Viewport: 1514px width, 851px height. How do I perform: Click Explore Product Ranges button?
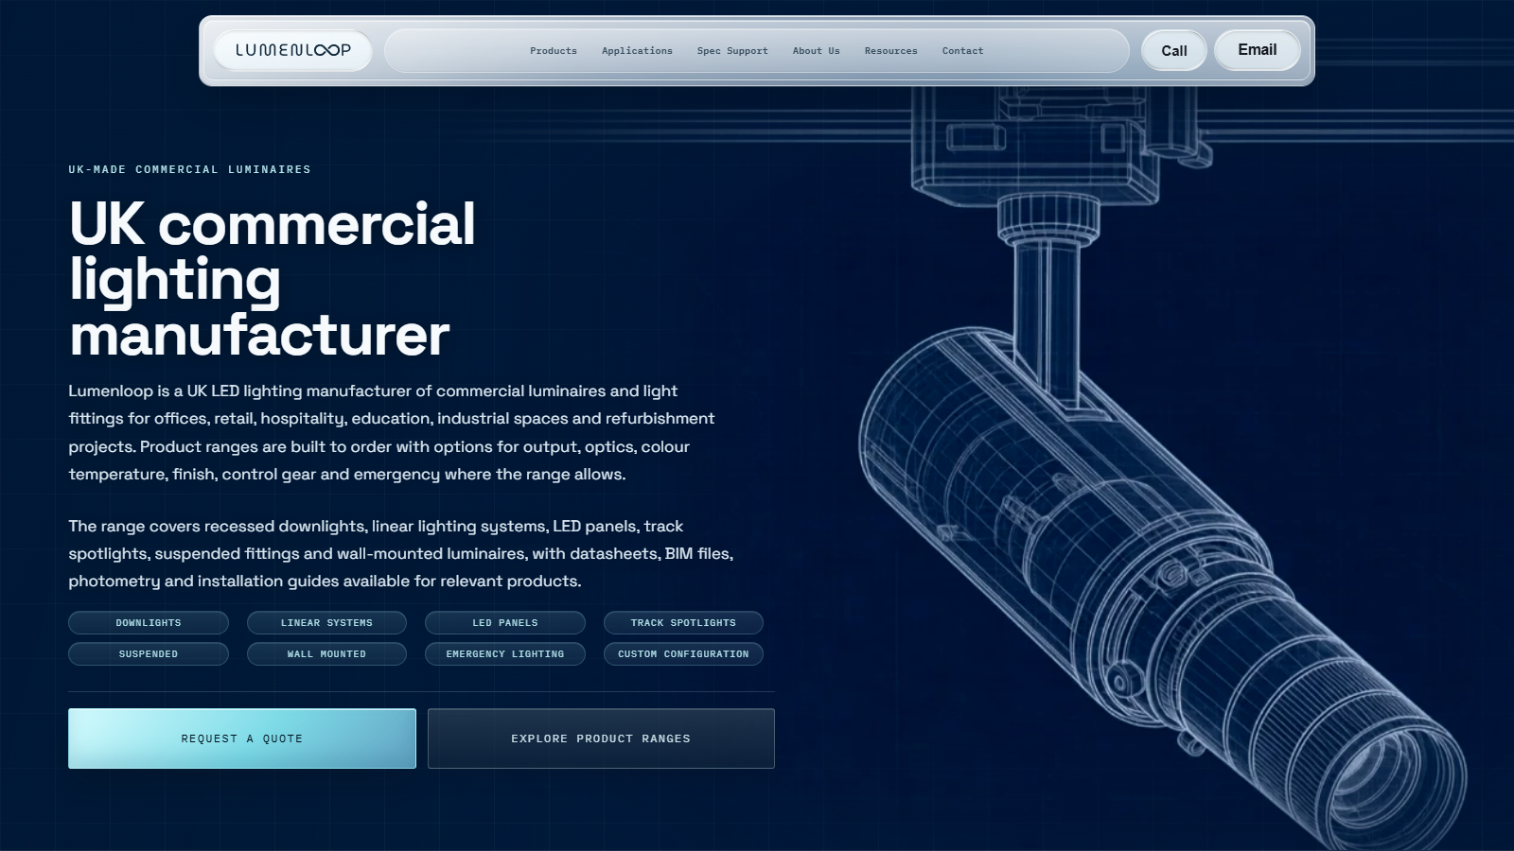click(x=601, y=738)
